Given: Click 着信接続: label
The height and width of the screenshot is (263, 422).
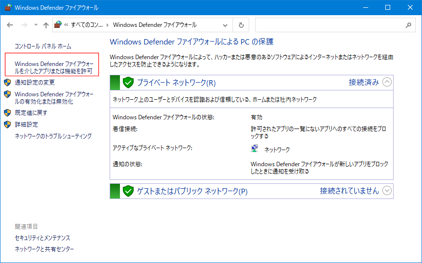Looking at the screenshot, I should pos(125,129).
